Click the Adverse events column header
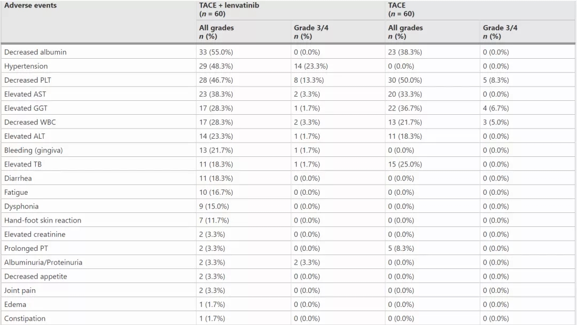Viewport: 577px width, 325px height. [30, 6]
